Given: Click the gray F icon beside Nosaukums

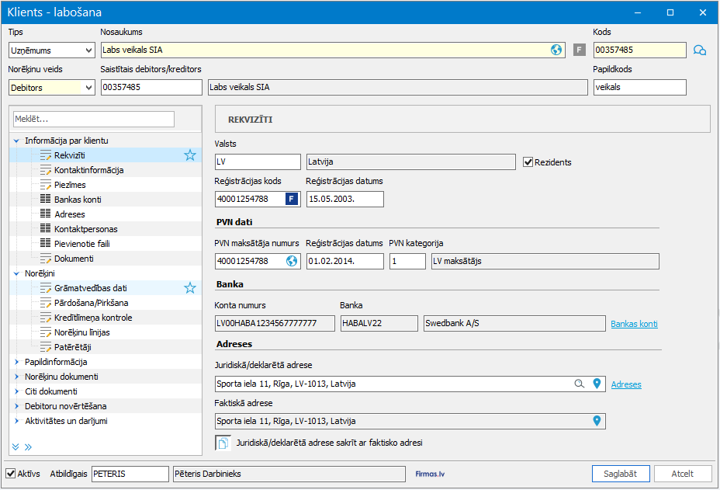Looking at the screenshot, I should (579, 50).
